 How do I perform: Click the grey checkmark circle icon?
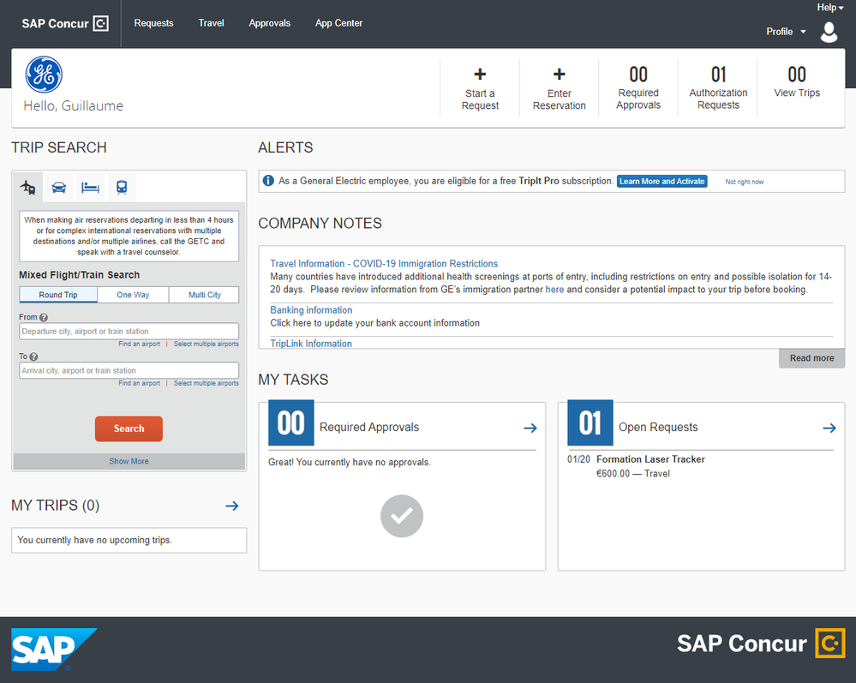click(402, 516)
